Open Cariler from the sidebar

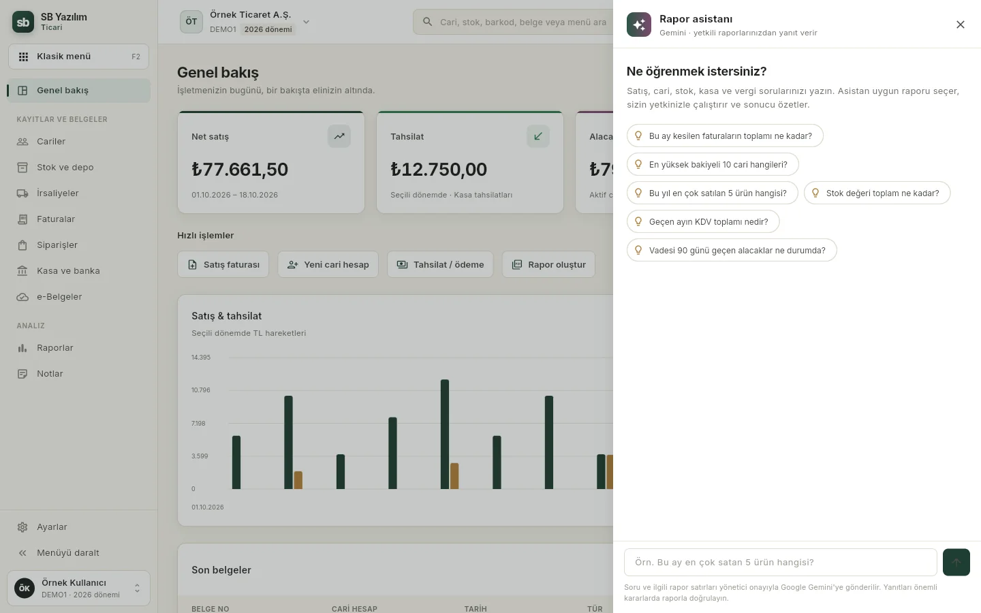pos(78,142)
